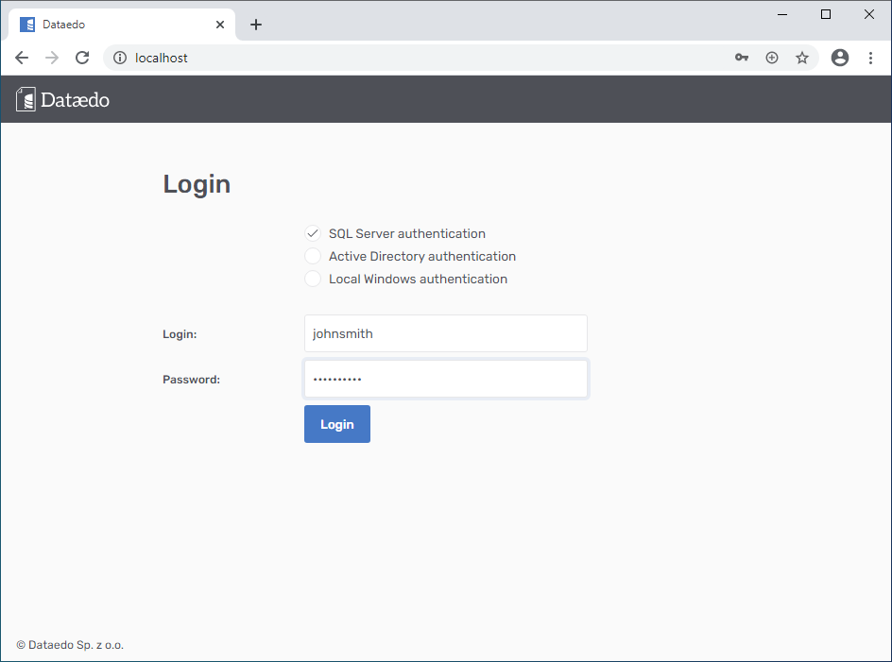Bookmark this page with star icon
The height and width of the screenshot is (662, 892).
point(802,58)
